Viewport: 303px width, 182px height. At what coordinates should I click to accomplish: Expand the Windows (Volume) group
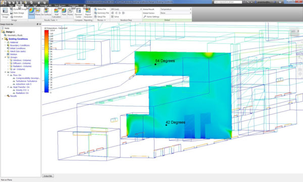tap(8, 60)
